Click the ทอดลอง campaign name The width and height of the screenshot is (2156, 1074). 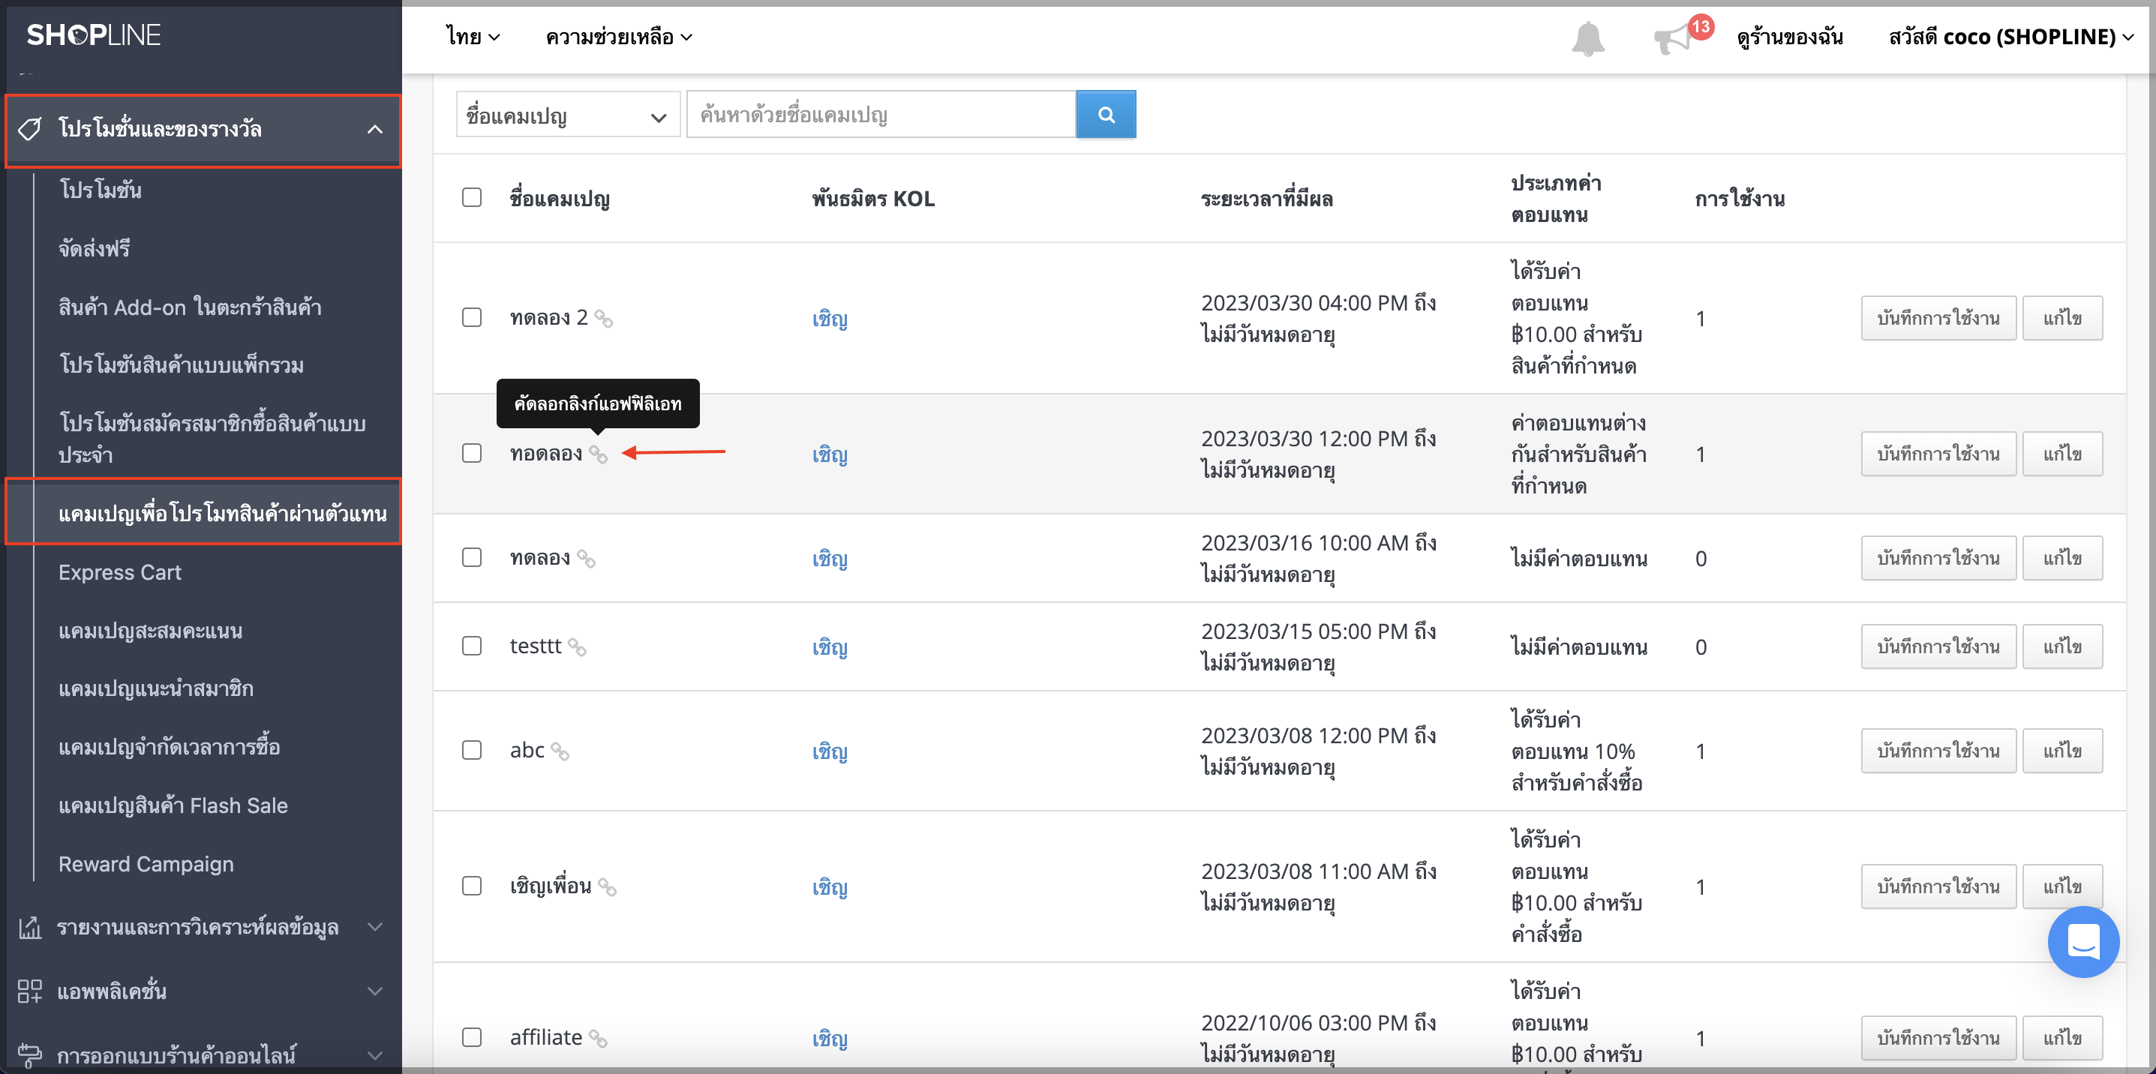point(545,453)
